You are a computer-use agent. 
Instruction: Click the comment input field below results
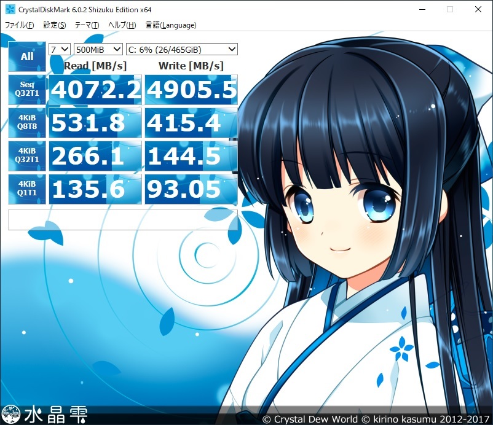123,219
